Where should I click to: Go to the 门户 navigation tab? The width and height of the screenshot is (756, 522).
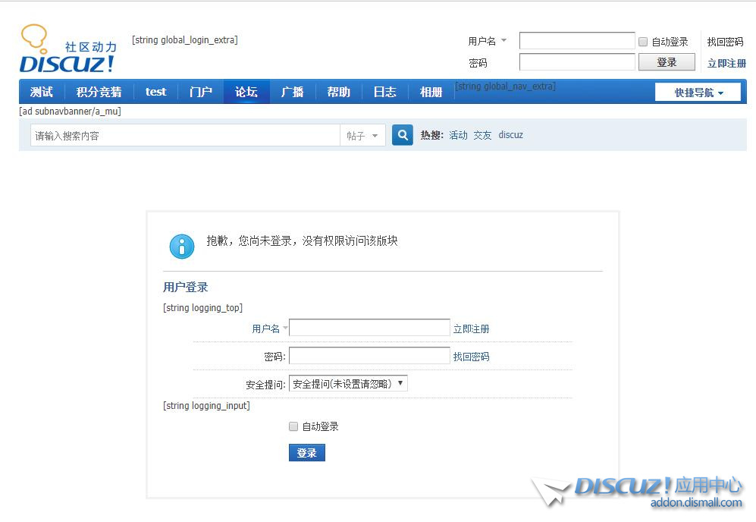(x=200, y=92)
